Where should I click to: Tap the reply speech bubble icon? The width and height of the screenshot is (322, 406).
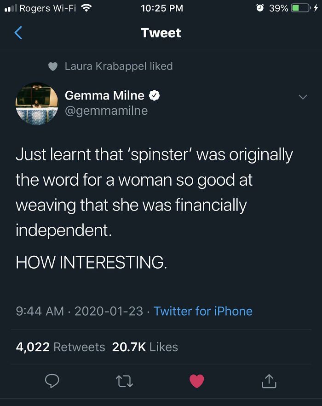click(x=52, y=381)
